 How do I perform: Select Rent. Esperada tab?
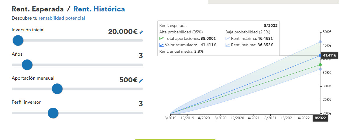pos(38,9)
